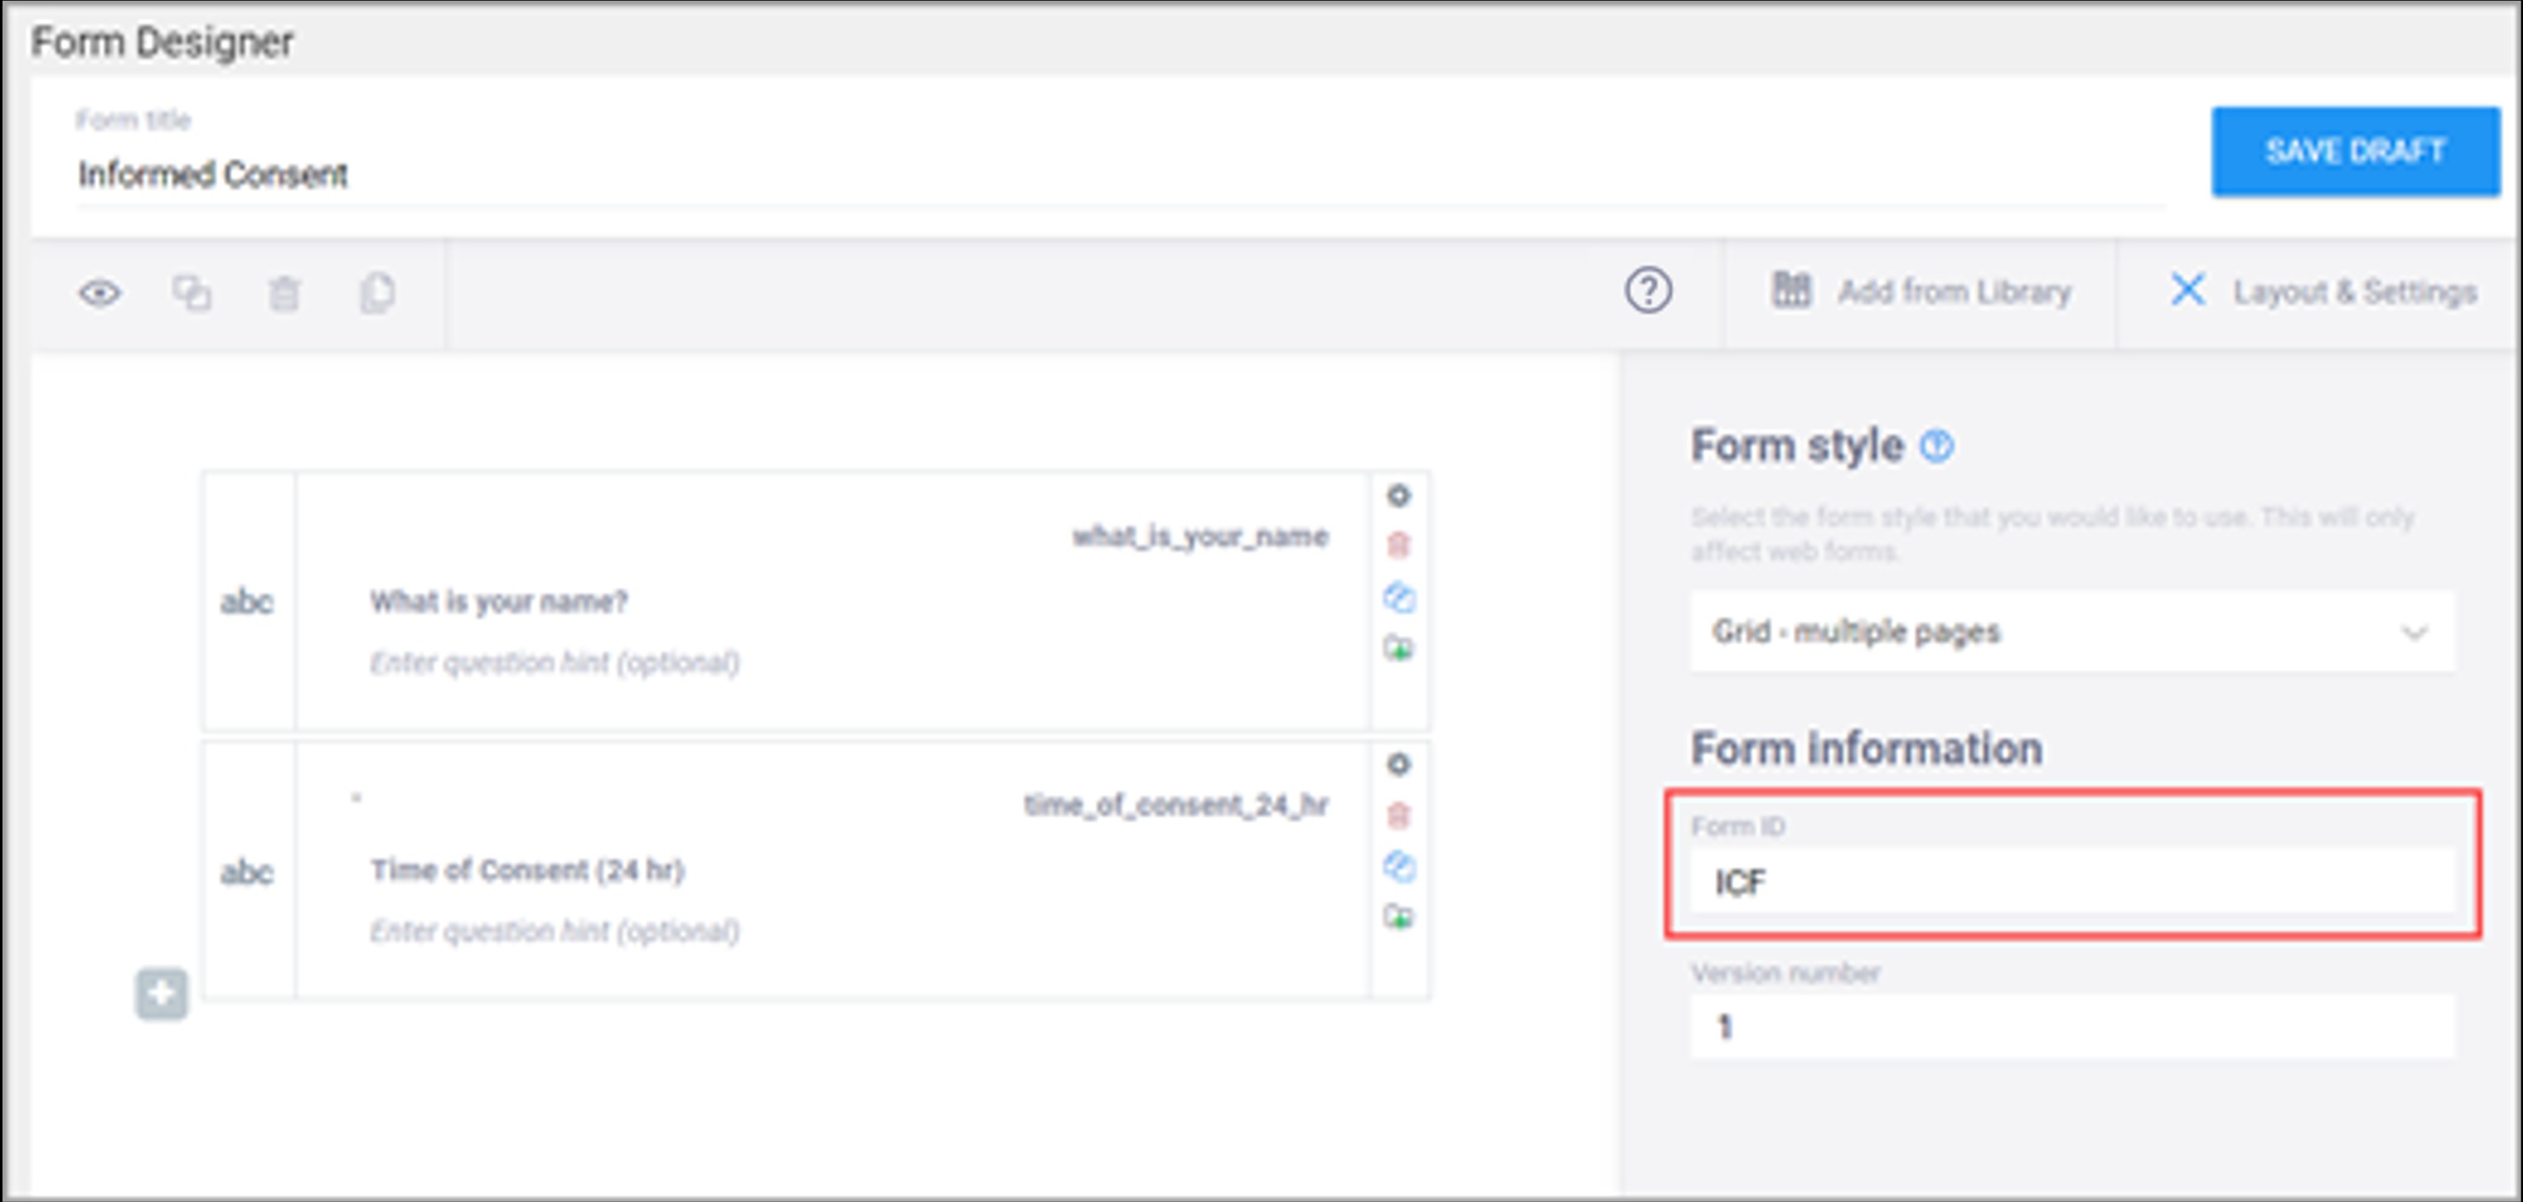Click the Form style info icon

[x=1936, y=446]
